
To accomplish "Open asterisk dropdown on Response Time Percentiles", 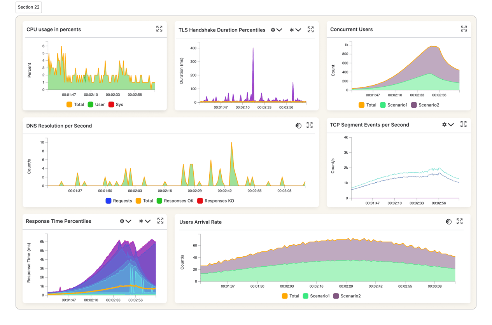I will coord(144,221).
